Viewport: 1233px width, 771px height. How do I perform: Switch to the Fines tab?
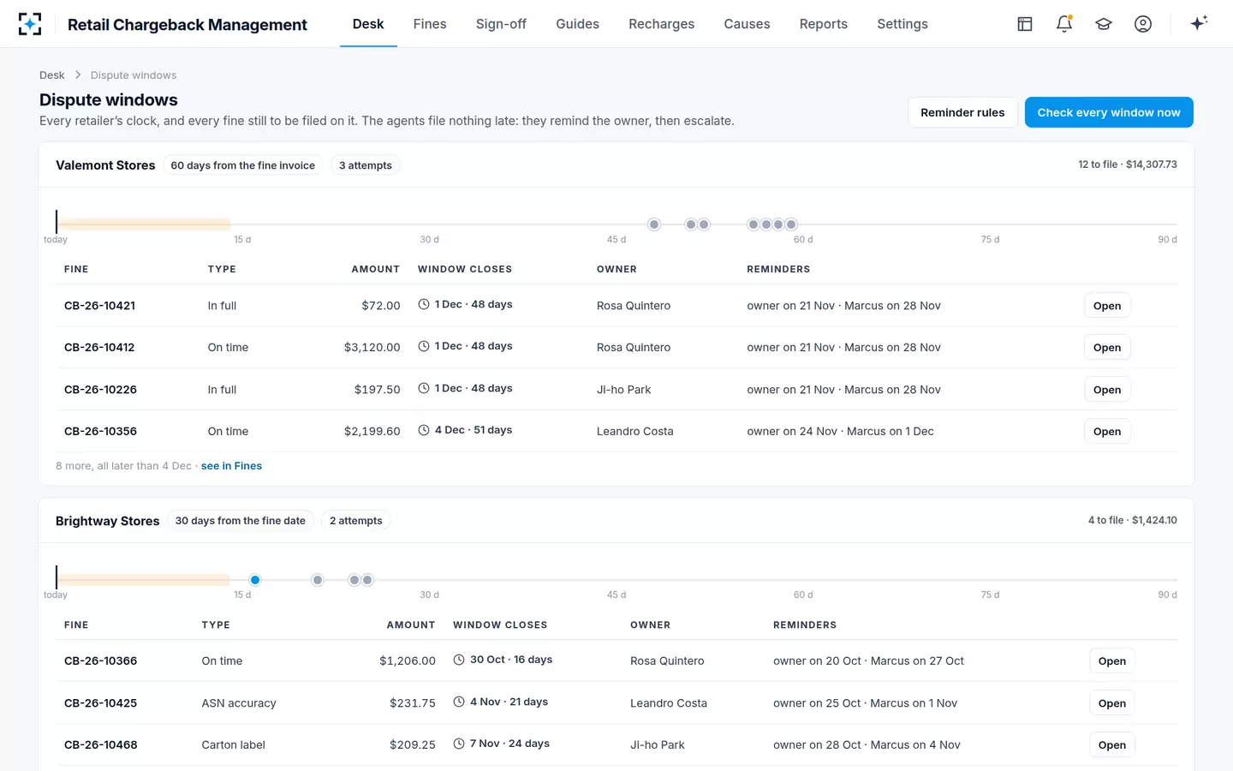[430, 24]
